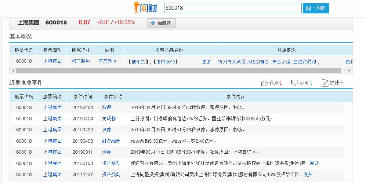
Task: Click 涨停 event link dated 20190404
Action: 107,108
